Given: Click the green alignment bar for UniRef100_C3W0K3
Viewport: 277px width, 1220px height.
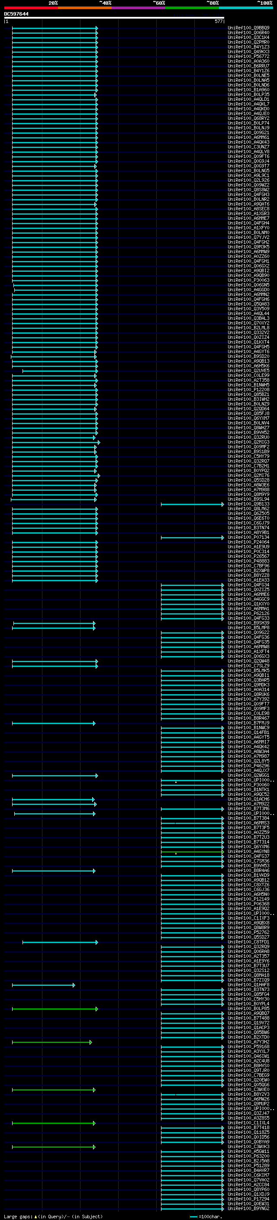Looking at the screenshot, I should [54, 1147].
